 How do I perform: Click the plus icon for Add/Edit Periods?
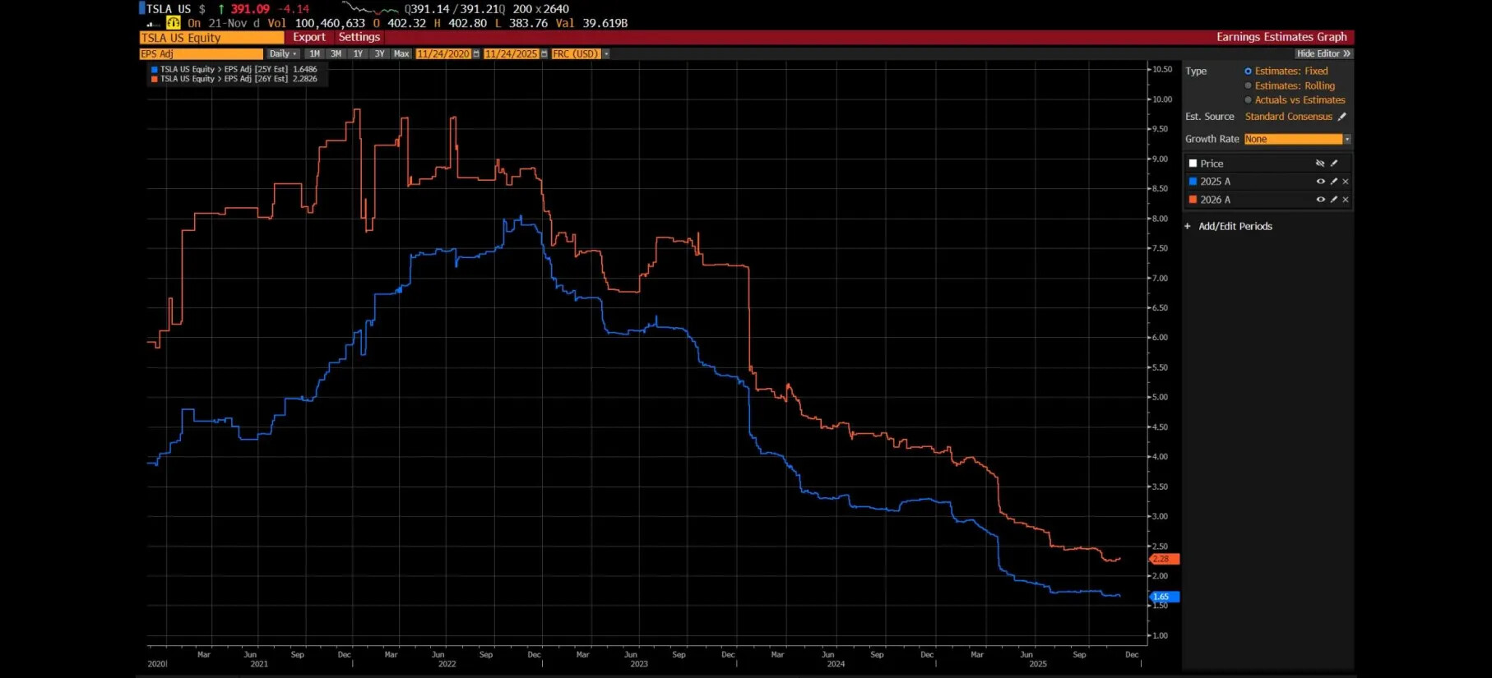coord(1188,226)
